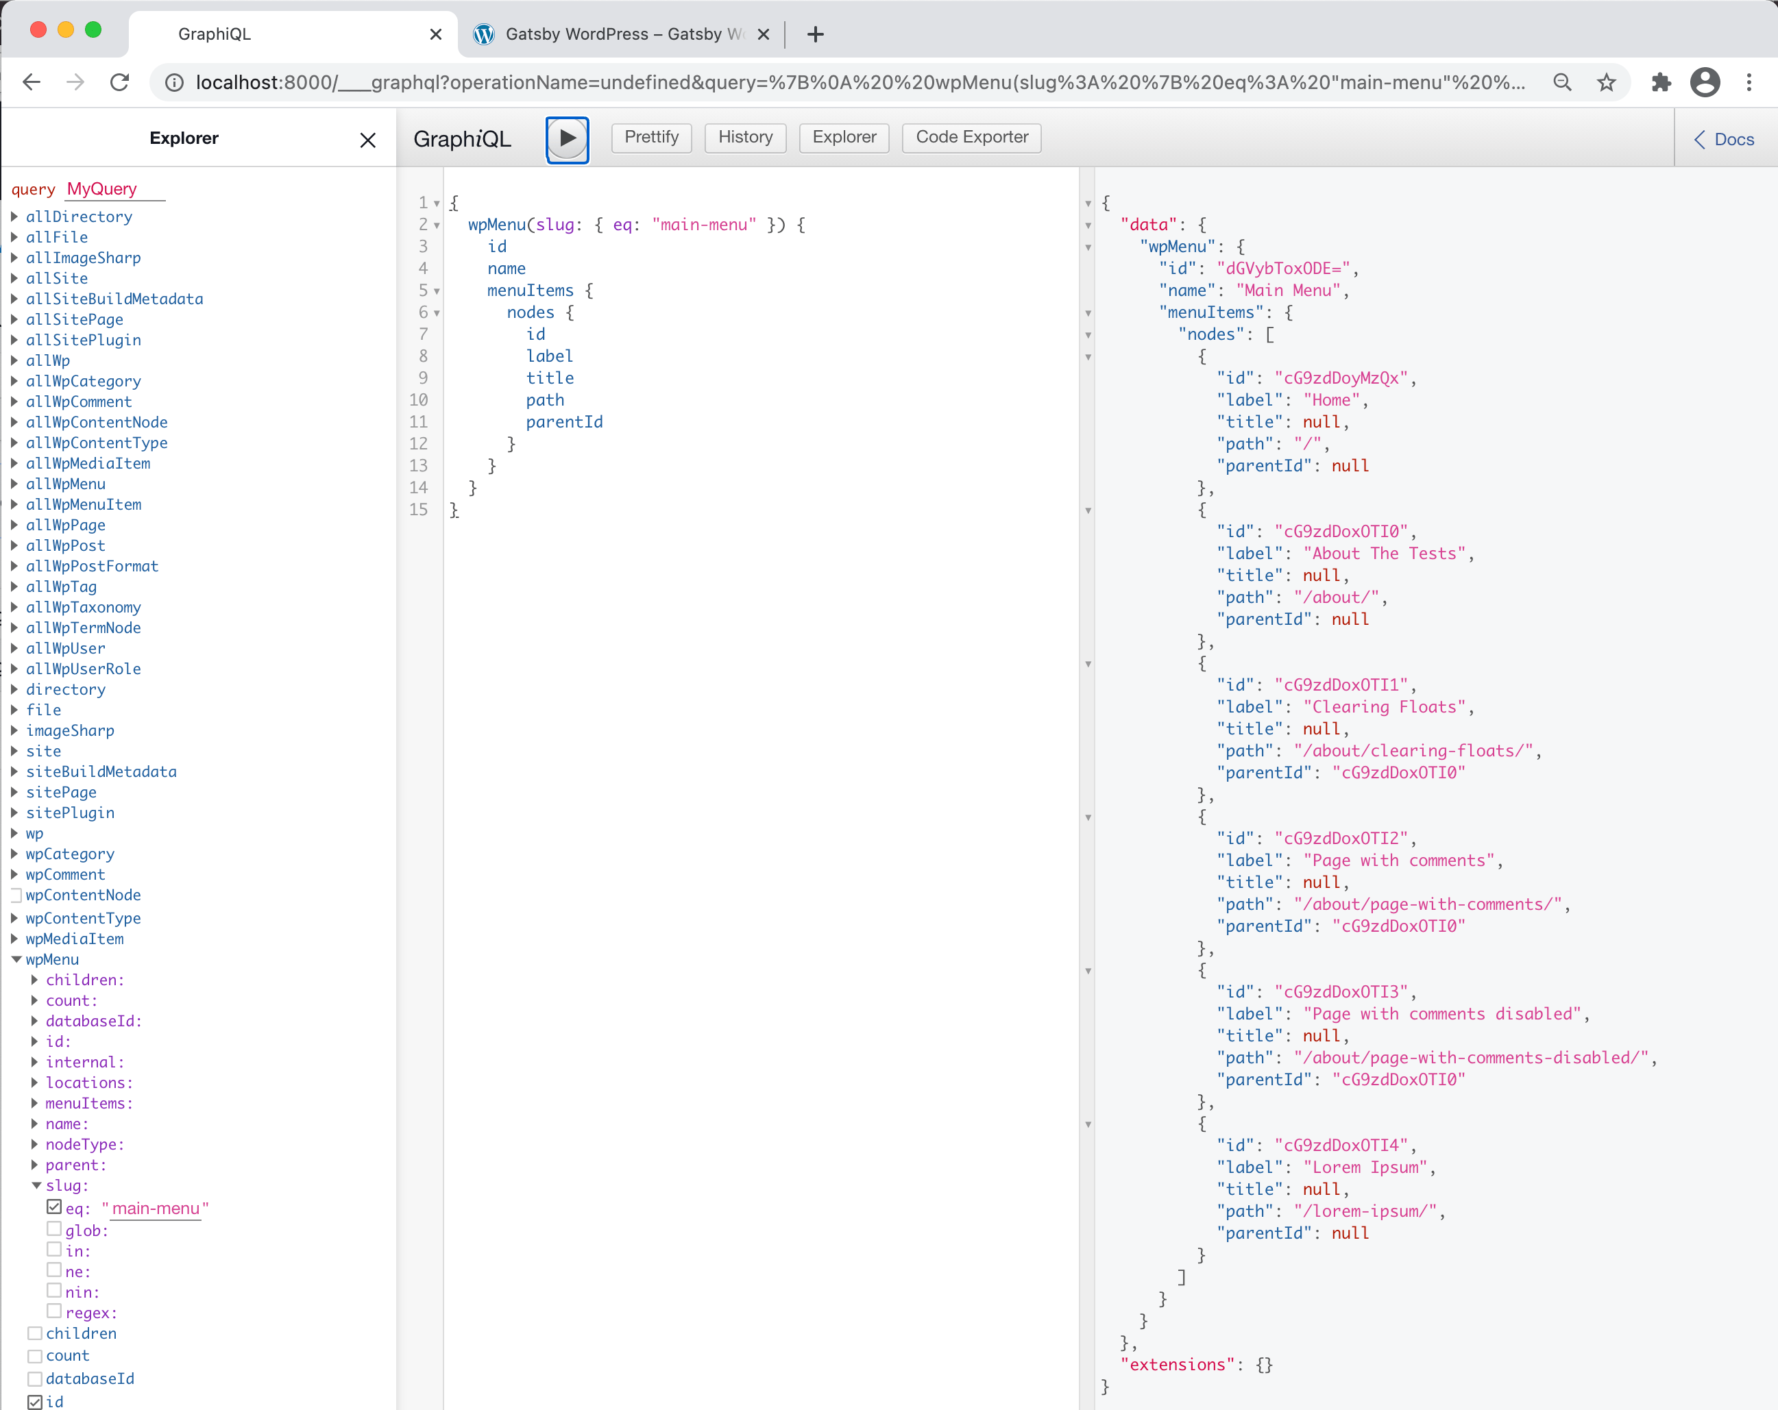Run the GraphQL query with play button
Screen dimensions: 1778x1410
(568, 138)
